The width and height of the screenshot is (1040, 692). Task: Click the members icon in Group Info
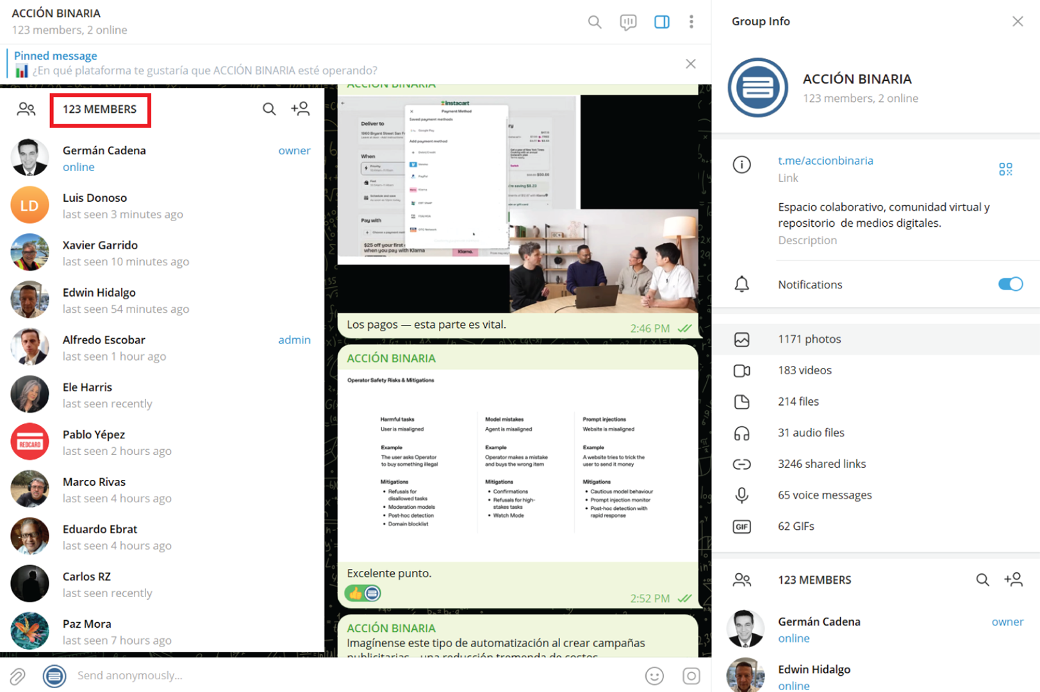(742, 580)
